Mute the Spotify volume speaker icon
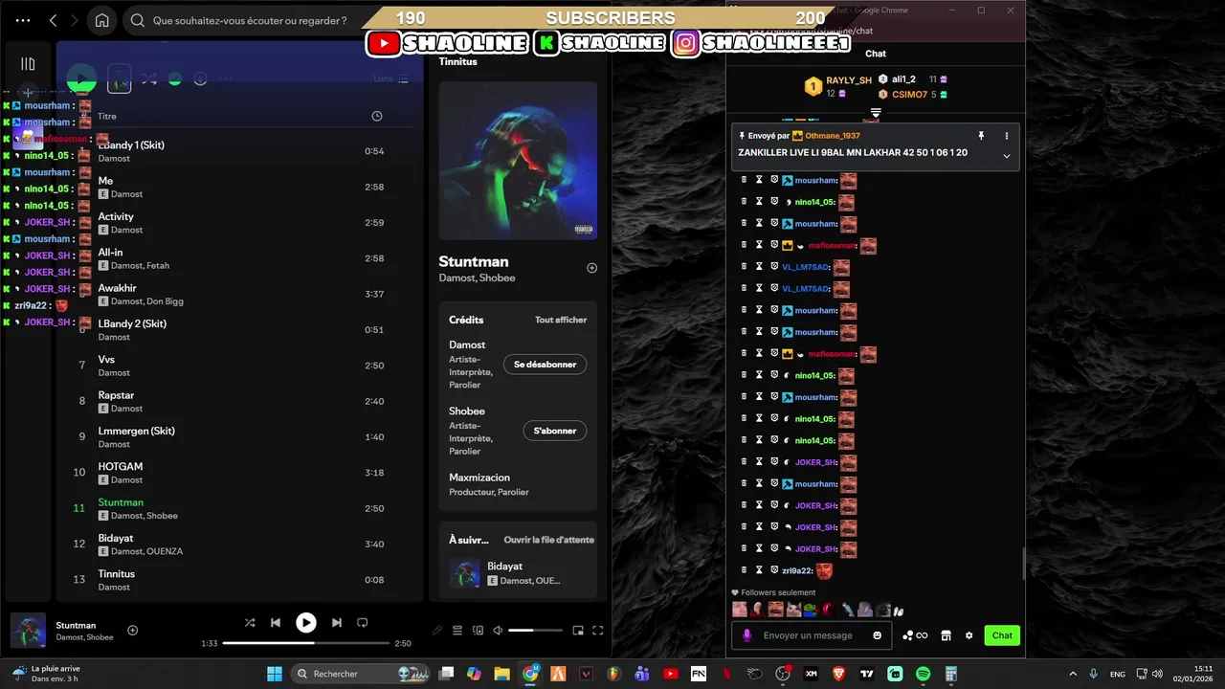Screen dimensions: 1225x689 point(498,630)
